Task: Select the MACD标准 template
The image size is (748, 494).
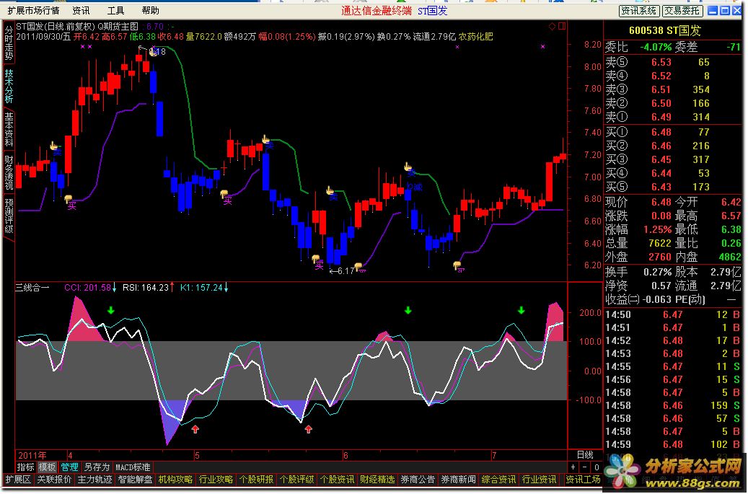Action: click(133, 467)
